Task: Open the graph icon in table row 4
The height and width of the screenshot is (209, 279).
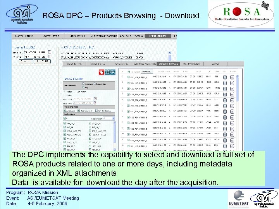Action: [x=232, y=100]
